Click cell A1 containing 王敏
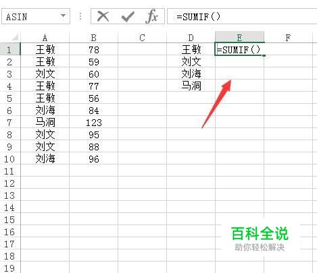 pyautogui.click(x=45, y=49)
